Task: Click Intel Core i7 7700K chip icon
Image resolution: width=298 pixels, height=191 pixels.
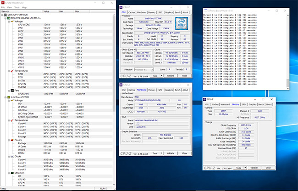Action: click(x=9, y=97)
